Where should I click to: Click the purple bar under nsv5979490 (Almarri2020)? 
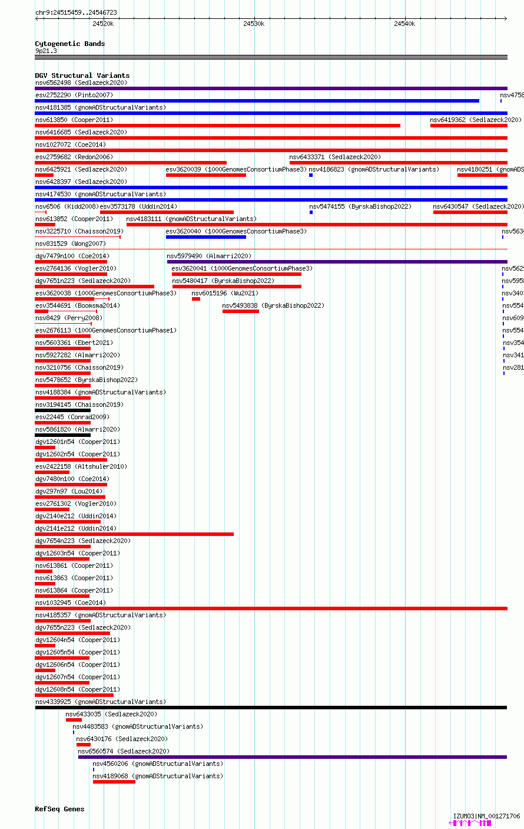click(337, 262)
